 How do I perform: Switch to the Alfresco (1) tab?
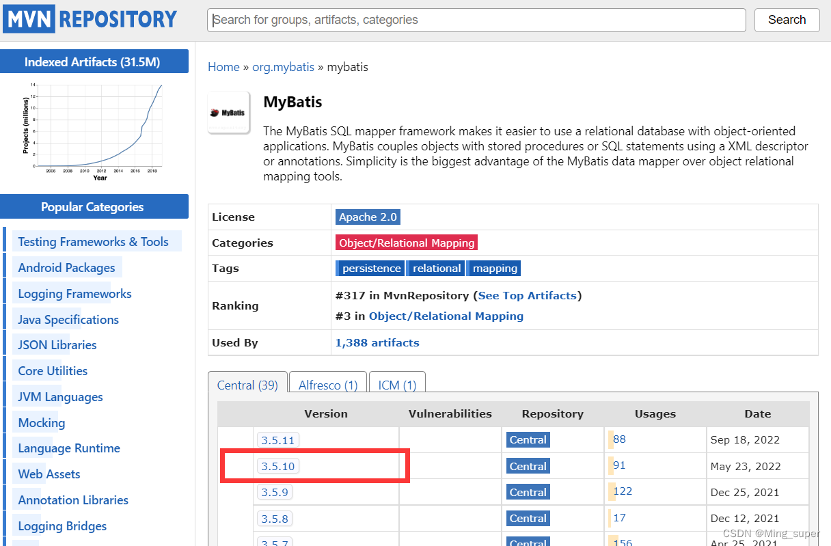click(328, 385)
